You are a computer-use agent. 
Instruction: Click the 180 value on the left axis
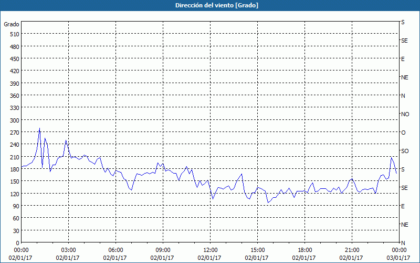pos(15,169)
